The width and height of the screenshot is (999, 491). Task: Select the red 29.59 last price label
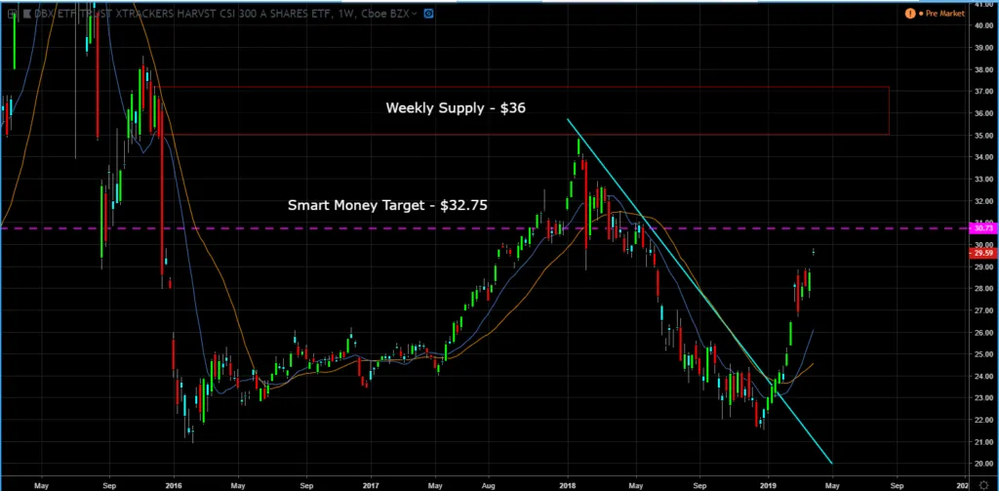(982, 253)
